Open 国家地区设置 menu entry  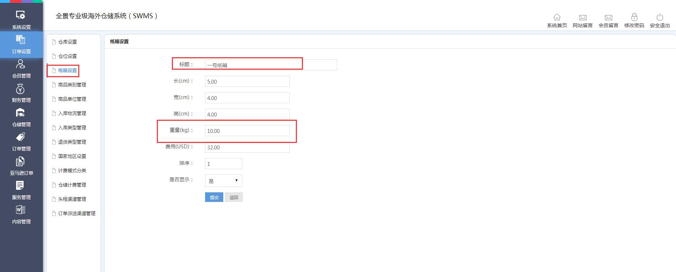72,156
